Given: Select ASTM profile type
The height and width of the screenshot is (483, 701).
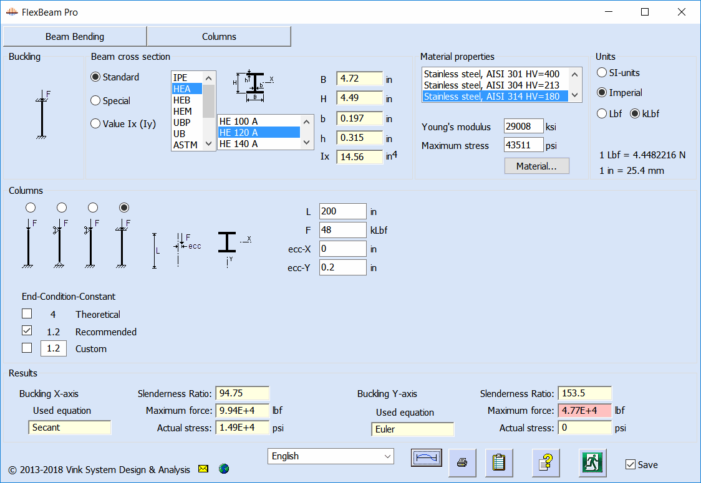Looking at the screenshot, I should tap(187, 145).
